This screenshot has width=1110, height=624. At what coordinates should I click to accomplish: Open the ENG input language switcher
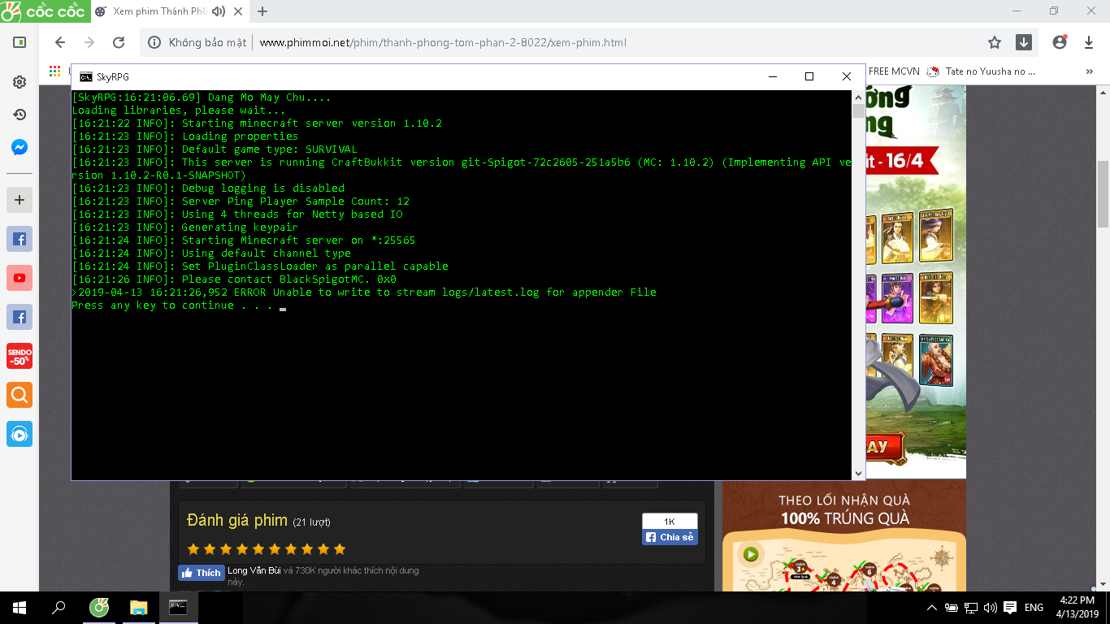coord(1034,608)
